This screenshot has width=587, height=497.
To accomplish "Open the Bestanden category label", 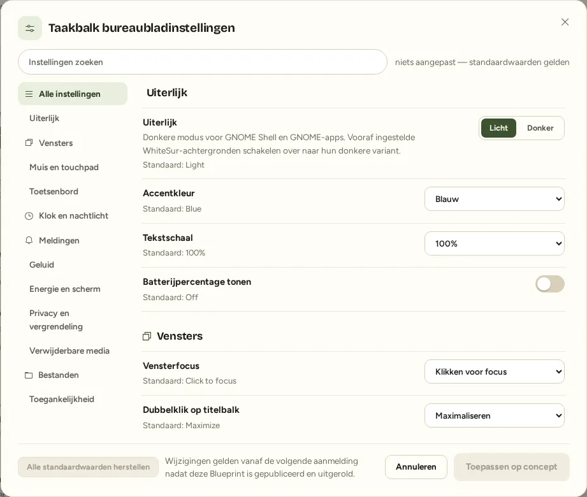I will tap(59, 375).
